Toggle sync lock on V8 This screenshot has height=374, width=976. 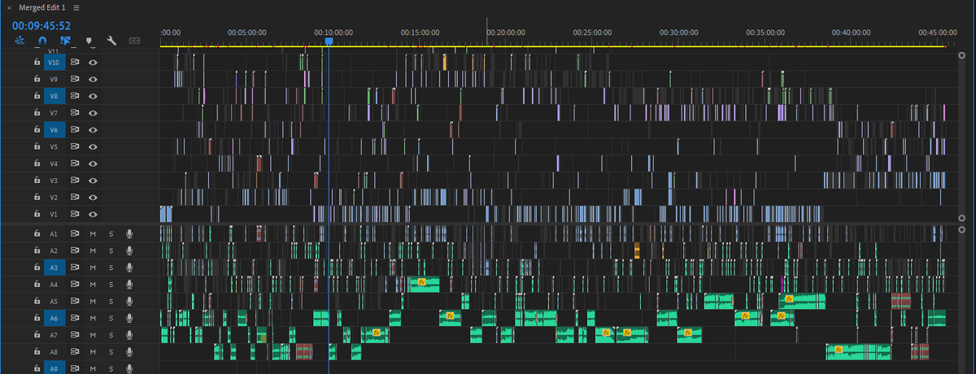tap(75, 96)
